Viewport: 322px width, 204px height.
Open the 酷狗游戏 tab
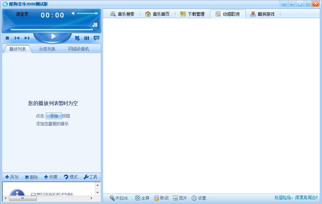[263, 14]
